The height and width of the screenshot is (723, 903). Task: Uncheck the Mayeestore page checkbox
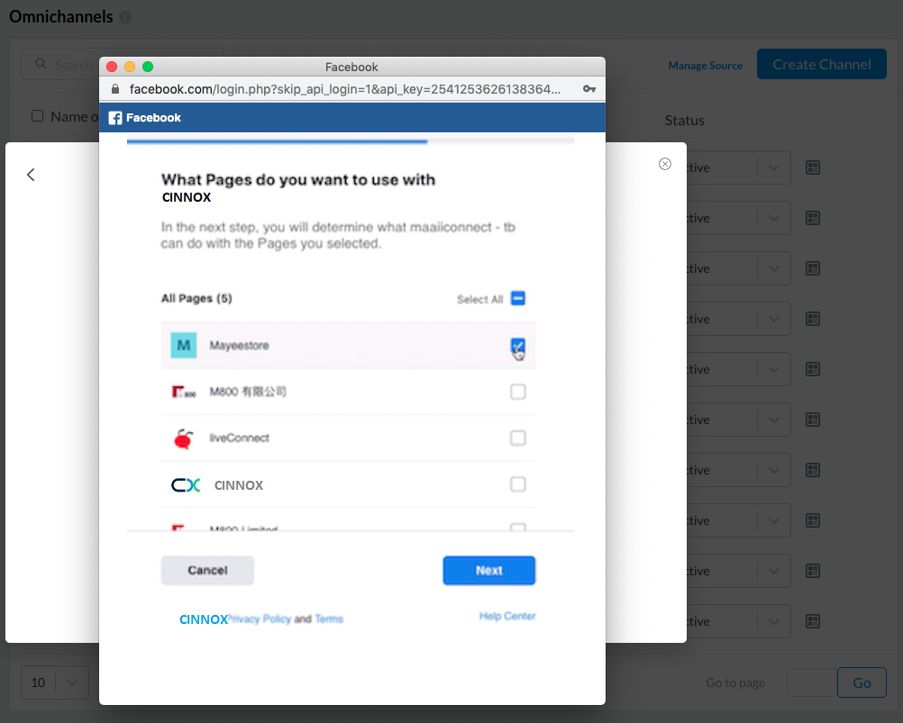pyautogui.click(x=517, y=346)
